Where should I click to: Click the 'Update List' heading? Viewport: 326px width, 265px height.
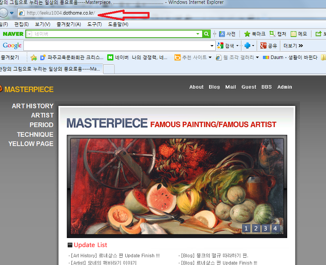coord(91,245)
